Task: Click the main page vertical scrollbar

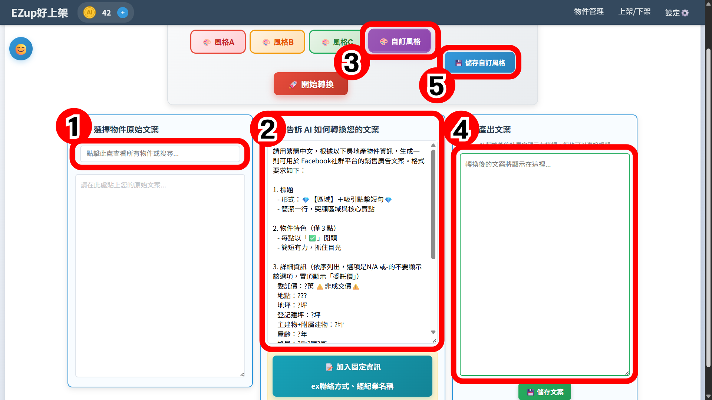Action: 708,207
